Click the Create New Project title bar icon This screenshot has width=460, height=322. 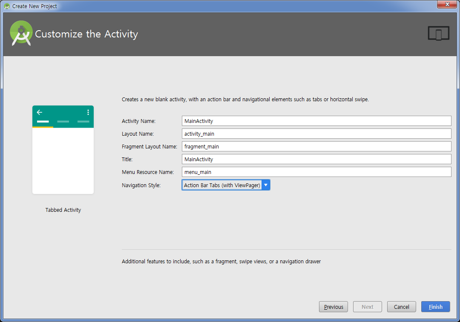7,6
